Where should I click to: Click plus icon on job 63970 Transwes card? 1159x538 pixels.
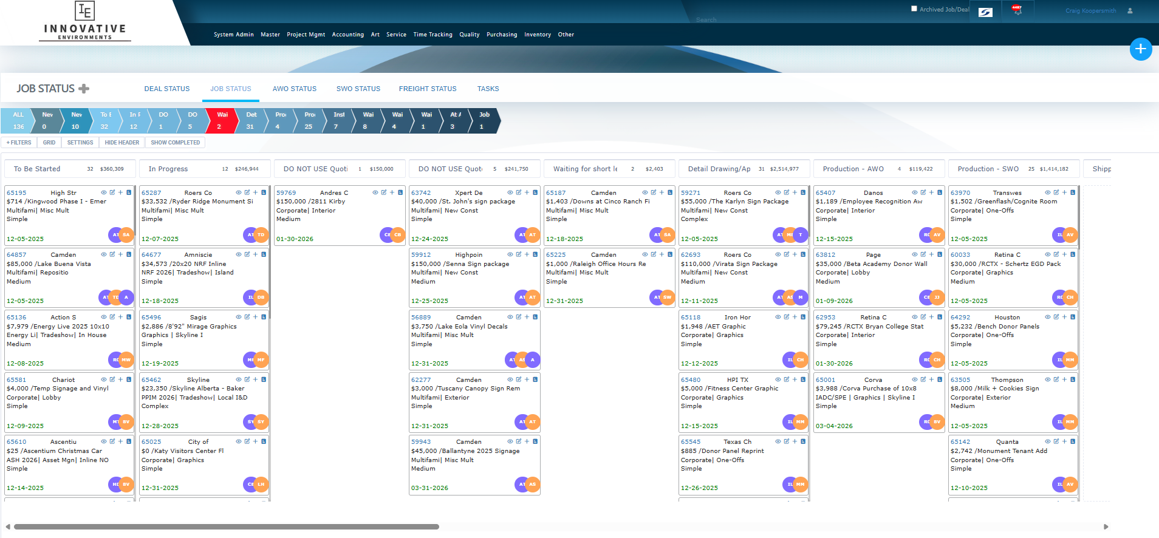(x=1064, y=192)
